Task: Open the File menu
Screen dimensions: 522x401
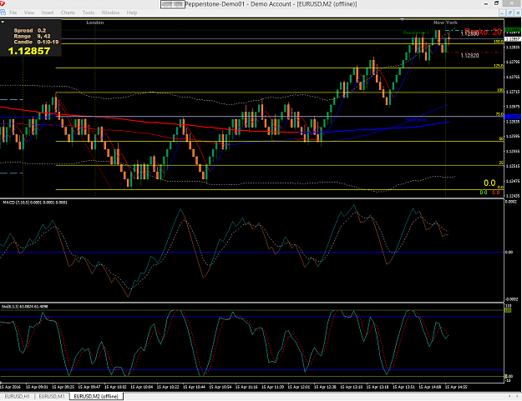Action: point(13,13)
